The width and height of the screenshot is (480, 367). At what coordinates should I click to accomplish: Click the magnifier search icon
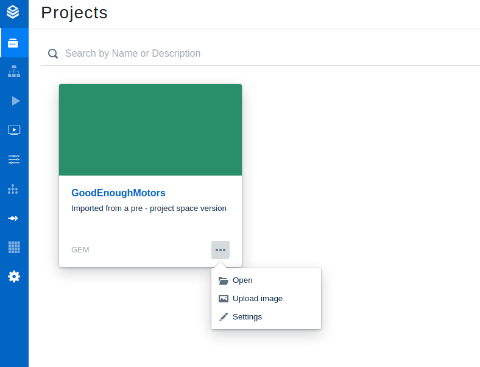[x=53, y=54]
